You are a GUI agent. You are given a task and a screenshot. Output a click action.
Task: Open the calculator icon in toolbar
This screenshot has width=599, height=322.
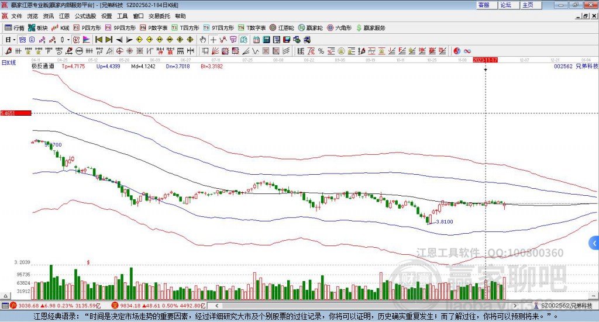click(x=266, y=40)
